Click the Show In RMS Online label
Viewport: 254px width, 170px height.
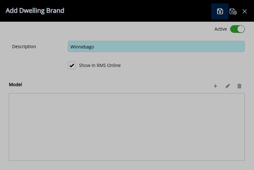pyautogui.click(x=100, y=65)
